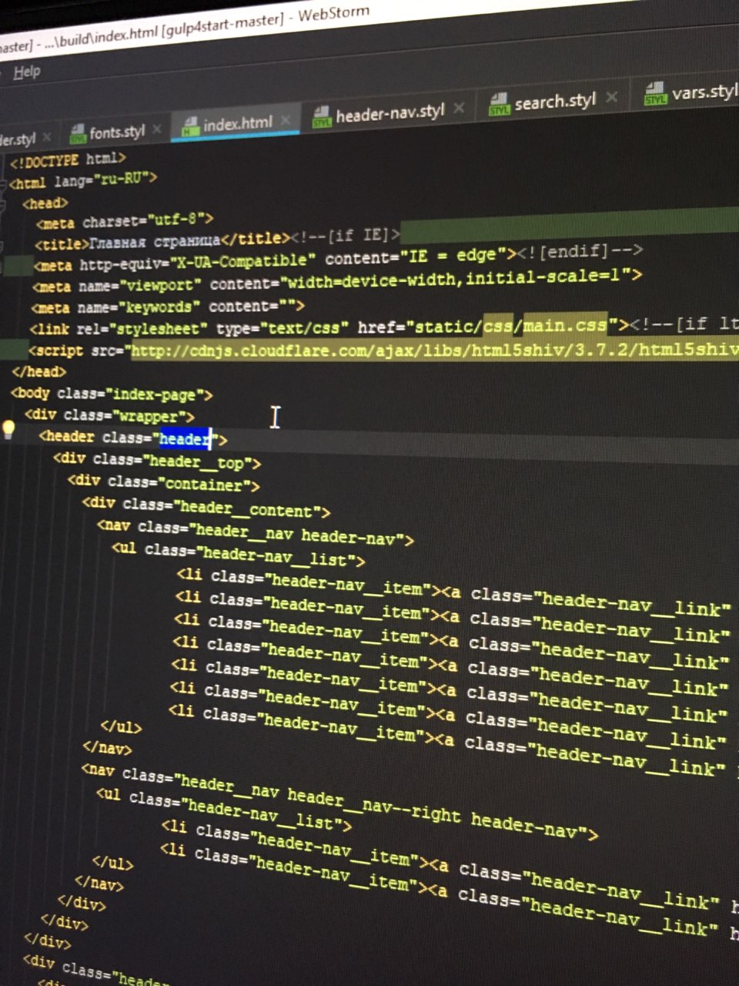Switch to the search.styl tab
The width and height of the screenshot is (739, 986).
pyautogui.click(x=554, y=102)
